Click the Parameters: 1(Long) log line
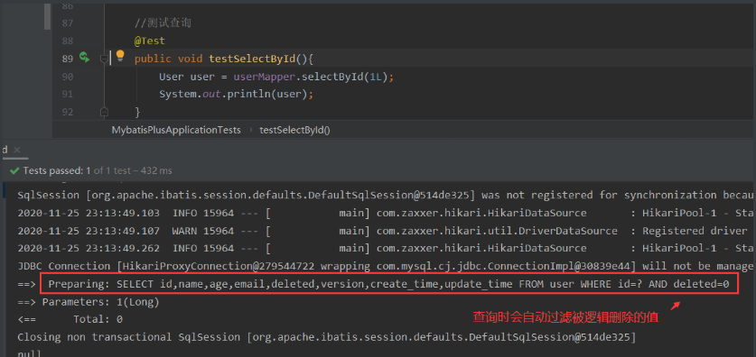The height and width of the screenshot is (357, 756). pyautogui.click(x=89, y=302)
